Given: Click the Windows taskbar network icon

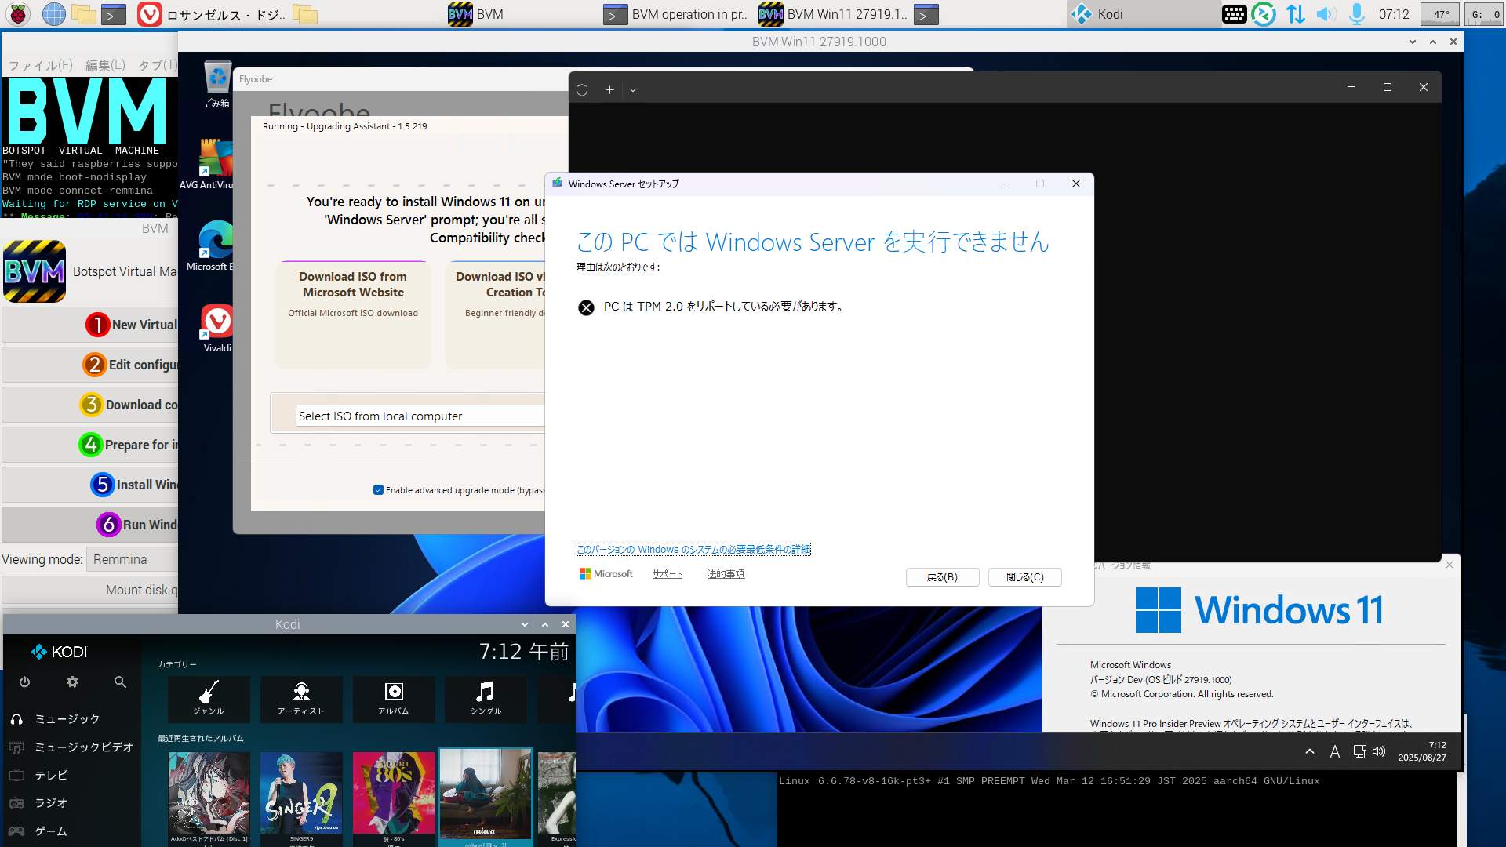Looking at the screenshot, I should 1359,751.
